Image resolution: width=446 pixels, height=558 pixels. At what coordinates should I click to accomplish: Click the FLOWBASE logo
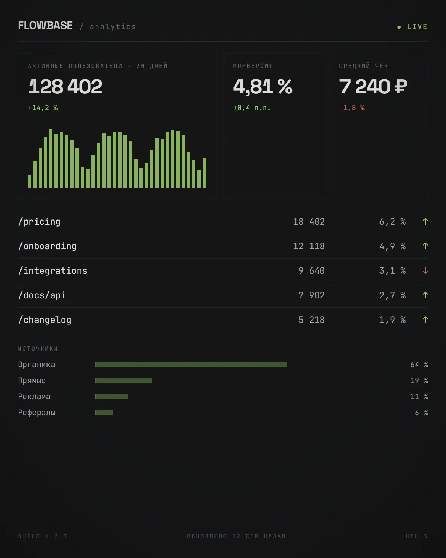(x=45, y=25)
